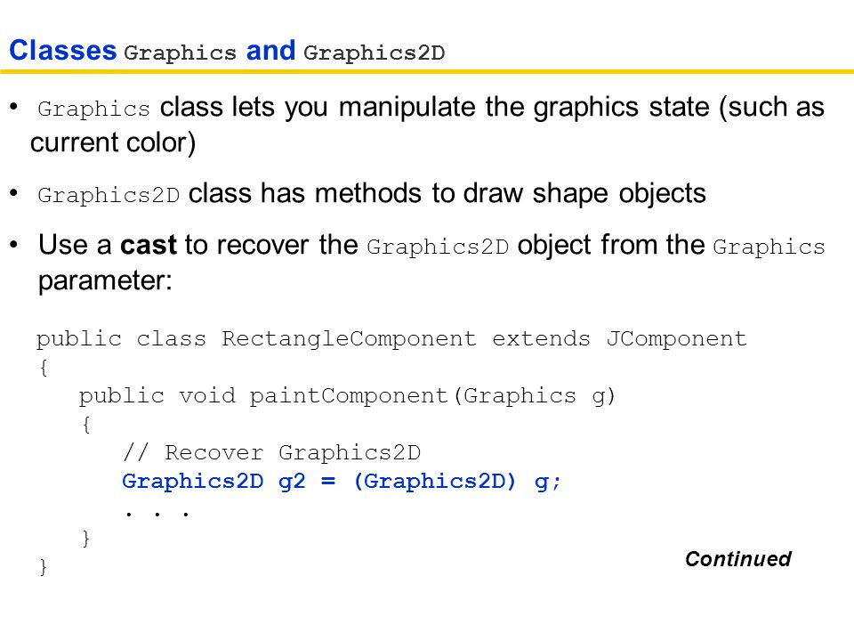Click the final closing brace of the class
The image size is (854, 641).
43,567
